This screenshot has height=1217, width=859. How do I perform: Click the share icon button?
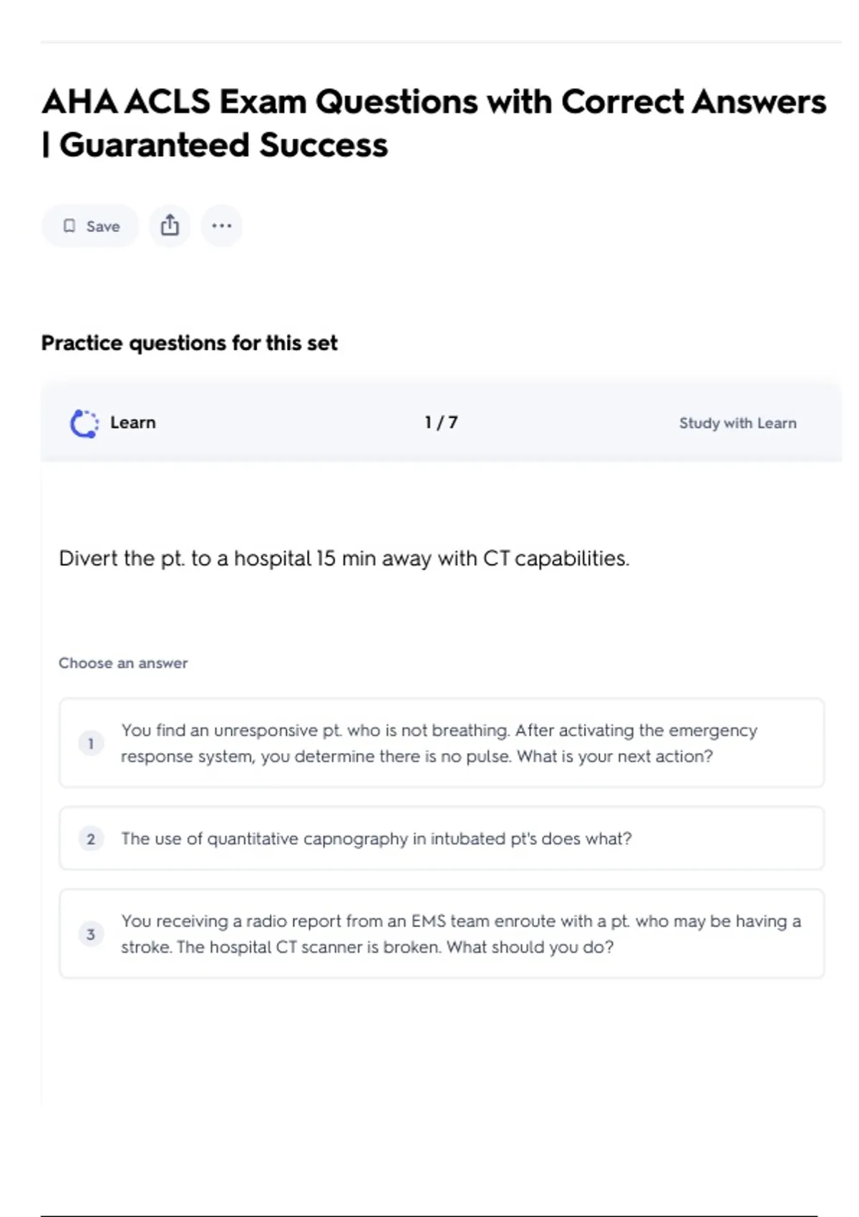(x=170, y=226)
